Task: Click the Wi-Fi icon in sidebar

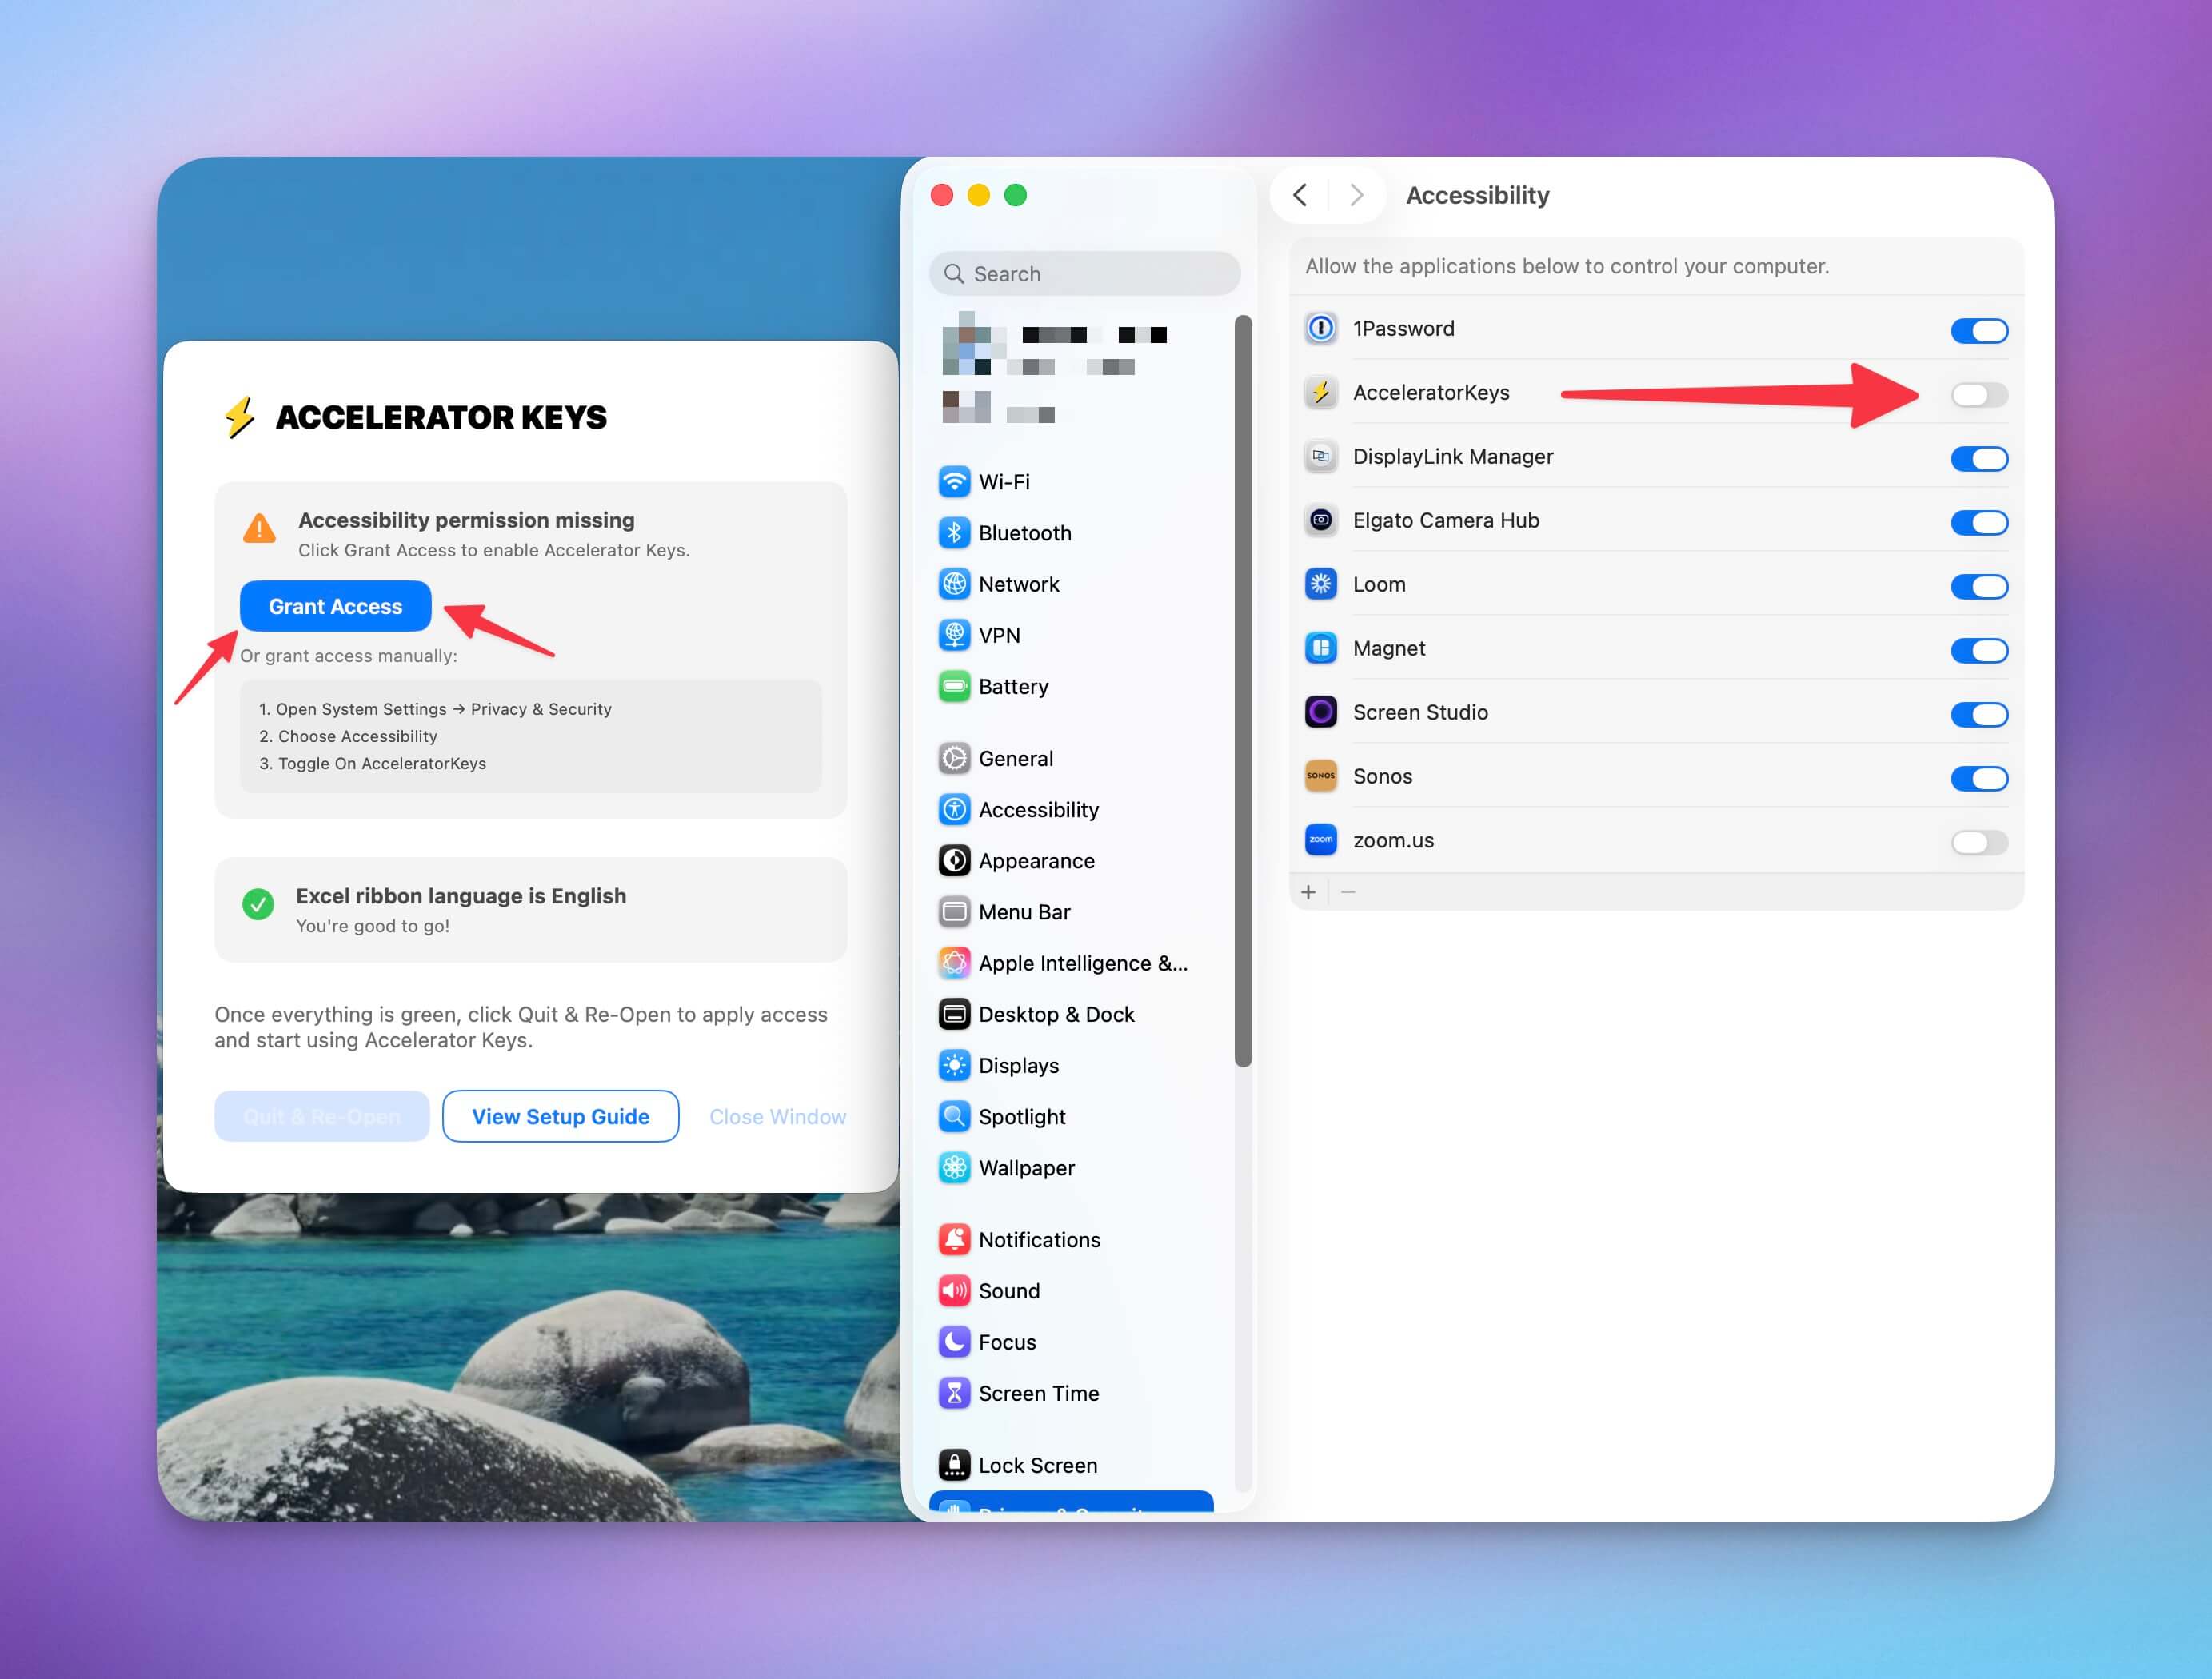Action: pyautogui.click(x=954, y=482)
